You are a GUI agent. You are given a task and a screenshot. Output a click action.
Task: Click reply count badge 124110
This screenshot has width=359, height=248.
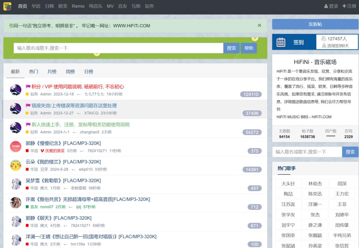pyautogui.click(x=251, y=94)
